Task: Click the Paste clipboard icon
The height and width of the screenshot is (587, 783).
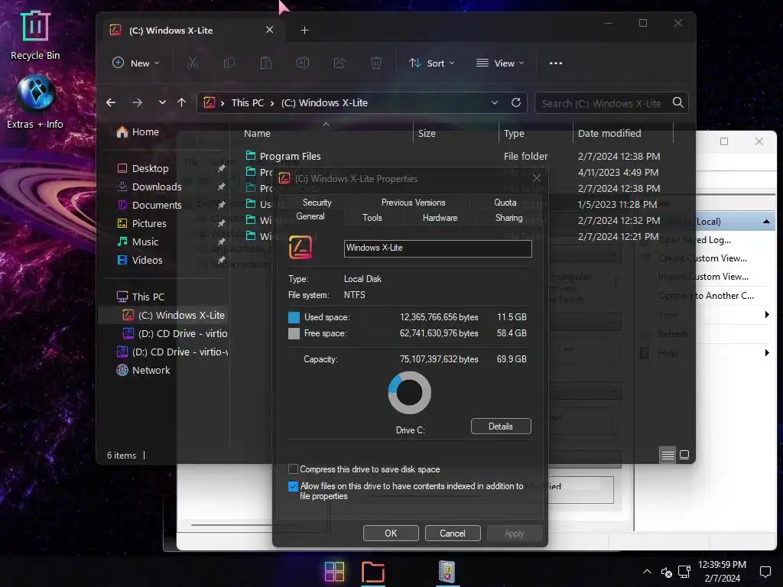Action: point(266,63)
